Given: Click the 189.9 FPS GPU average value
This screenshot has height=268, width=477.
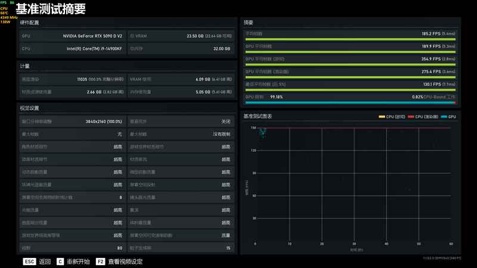Looking at the screenshot, I should [x=431, y=46].
